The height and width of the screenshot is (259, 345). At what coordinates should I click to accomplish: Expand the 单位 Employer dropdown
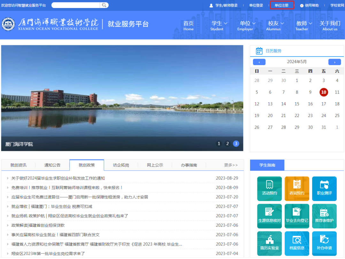248,26
